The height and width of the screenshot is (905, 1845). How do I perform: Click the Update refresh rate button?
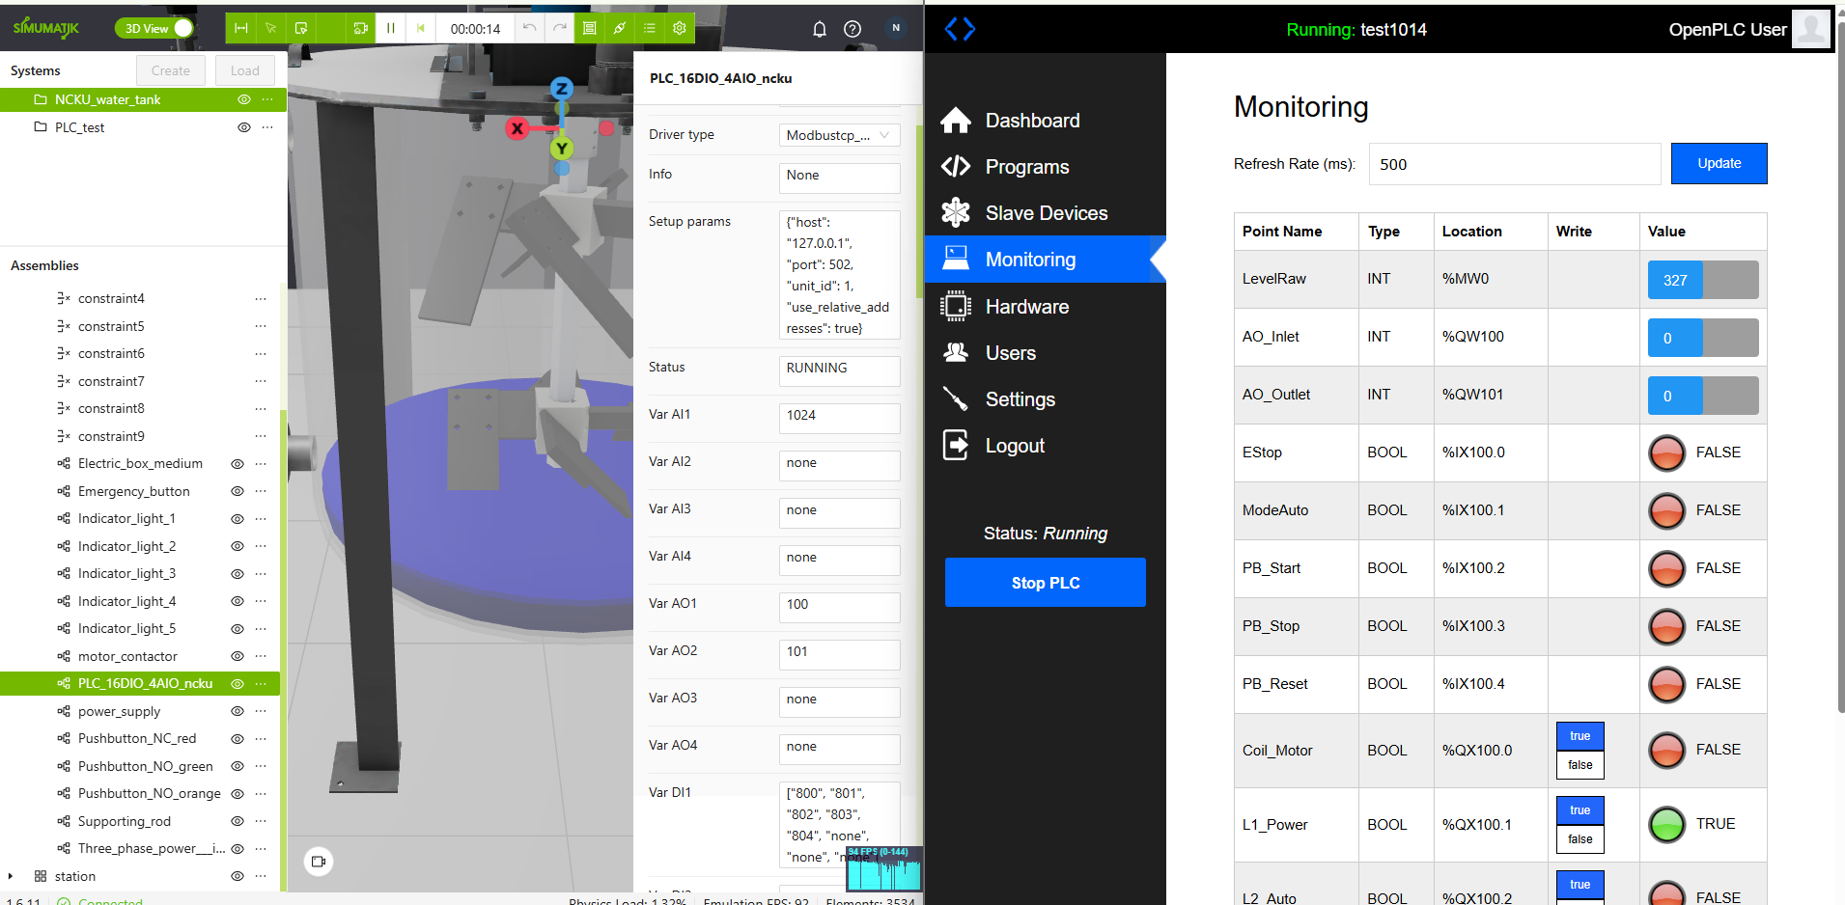coord(1719,164)
